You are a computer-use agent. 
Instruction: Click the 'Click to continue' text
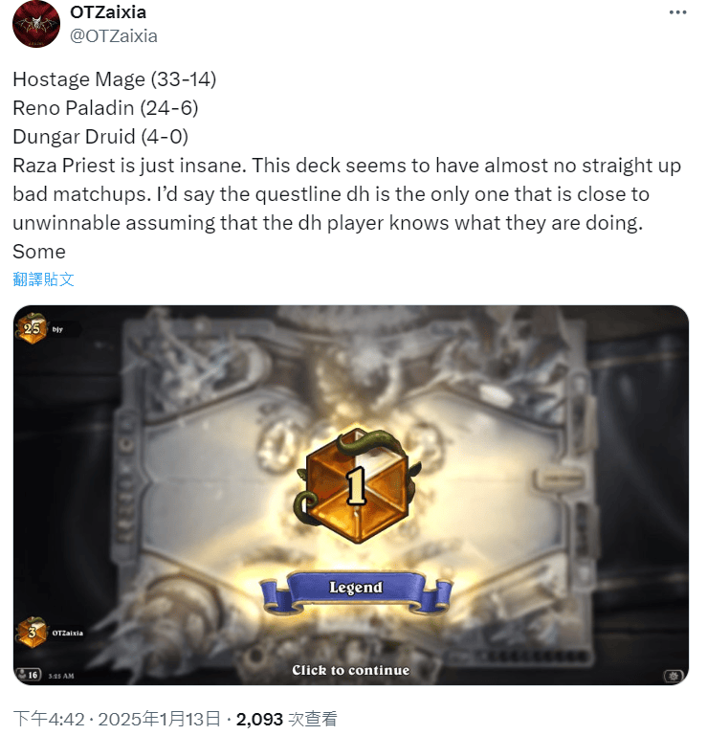click(351, 670)
